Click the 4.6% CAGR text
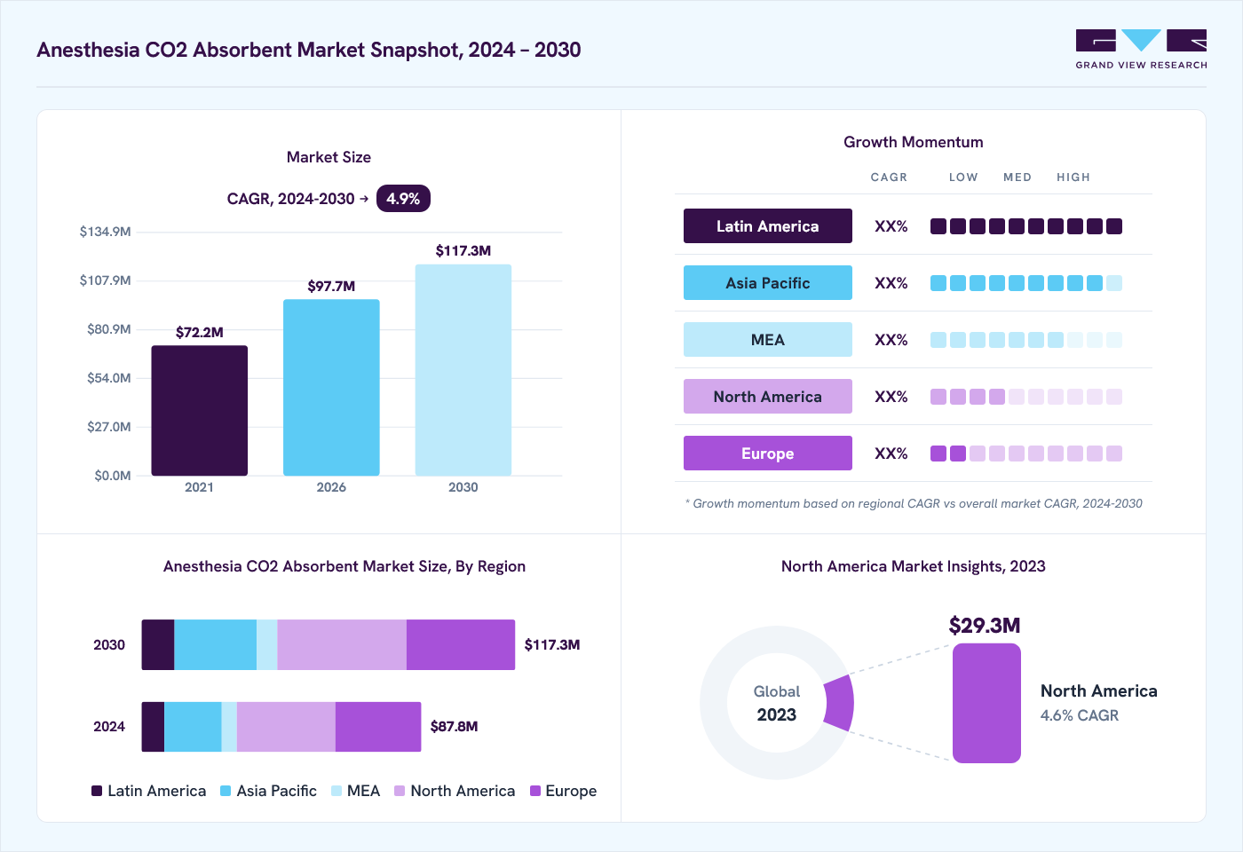 click(1080, 715)
